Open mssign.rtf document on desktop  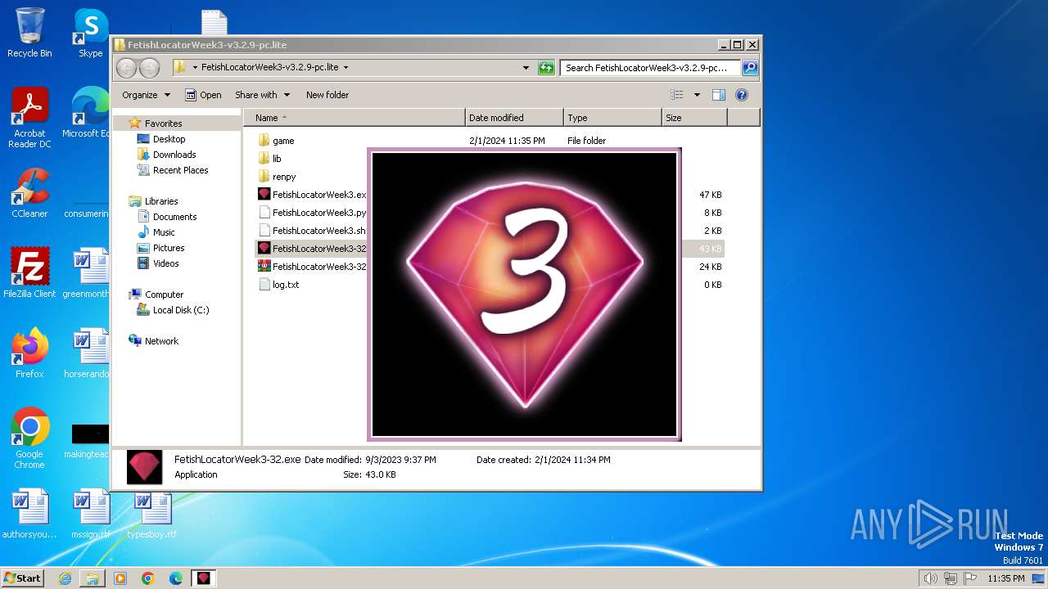[90, 514]
